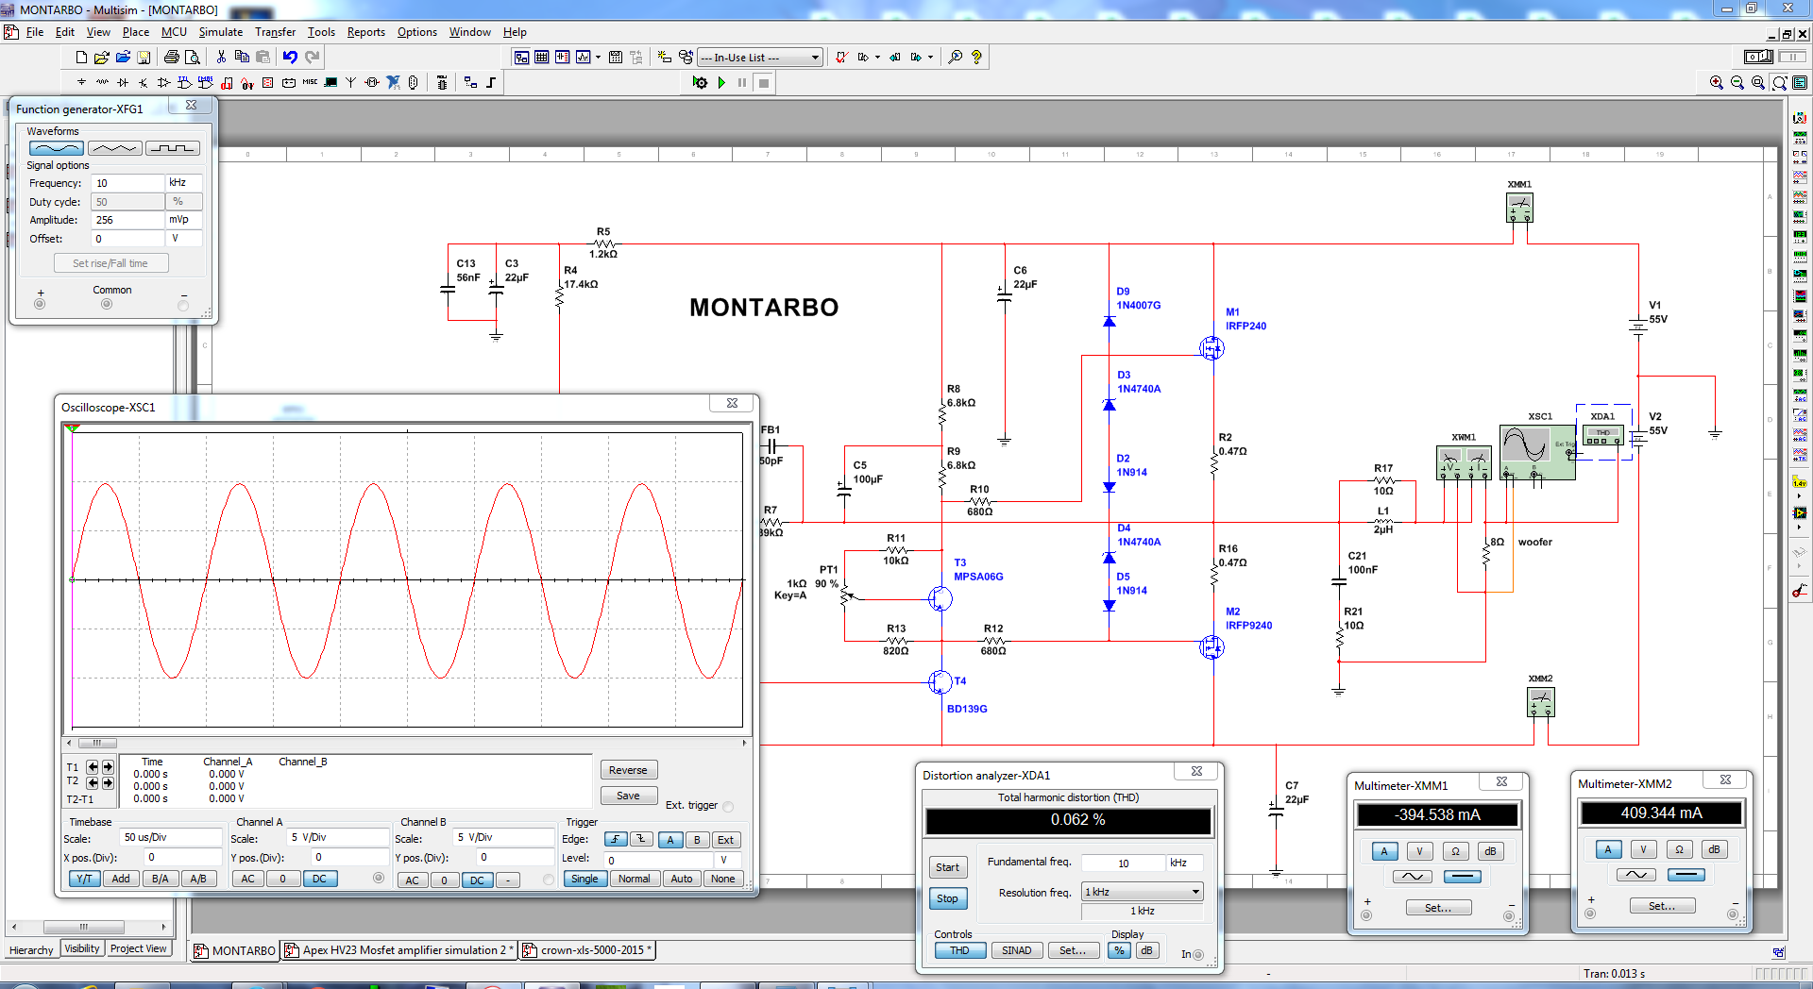The image size is (1813, 989).
Task: Print the circuit
Action: (171, 58)
